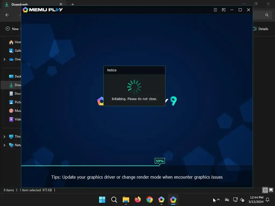Open Pictures folder in sidebar

[x=15, y=102]
